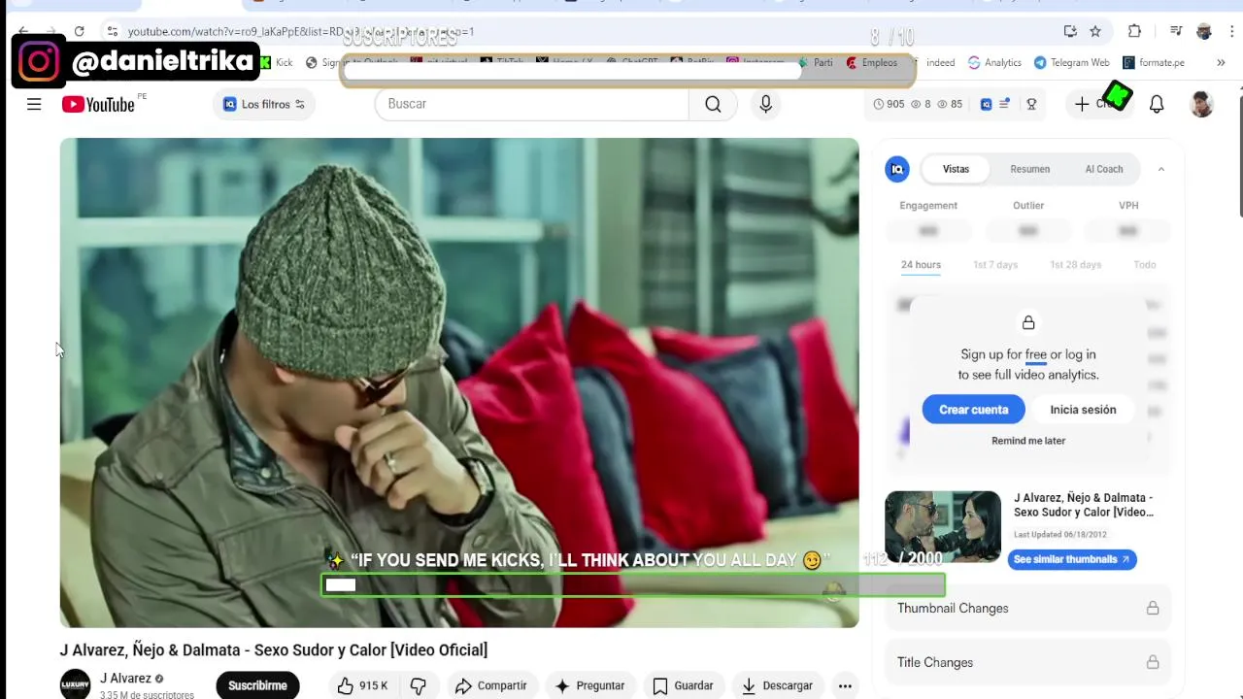Image resolution: width=1243 pixels, height=699 pixels.
Task: Open the J Alvarez channel name
Action: click(x=125, y=679)
